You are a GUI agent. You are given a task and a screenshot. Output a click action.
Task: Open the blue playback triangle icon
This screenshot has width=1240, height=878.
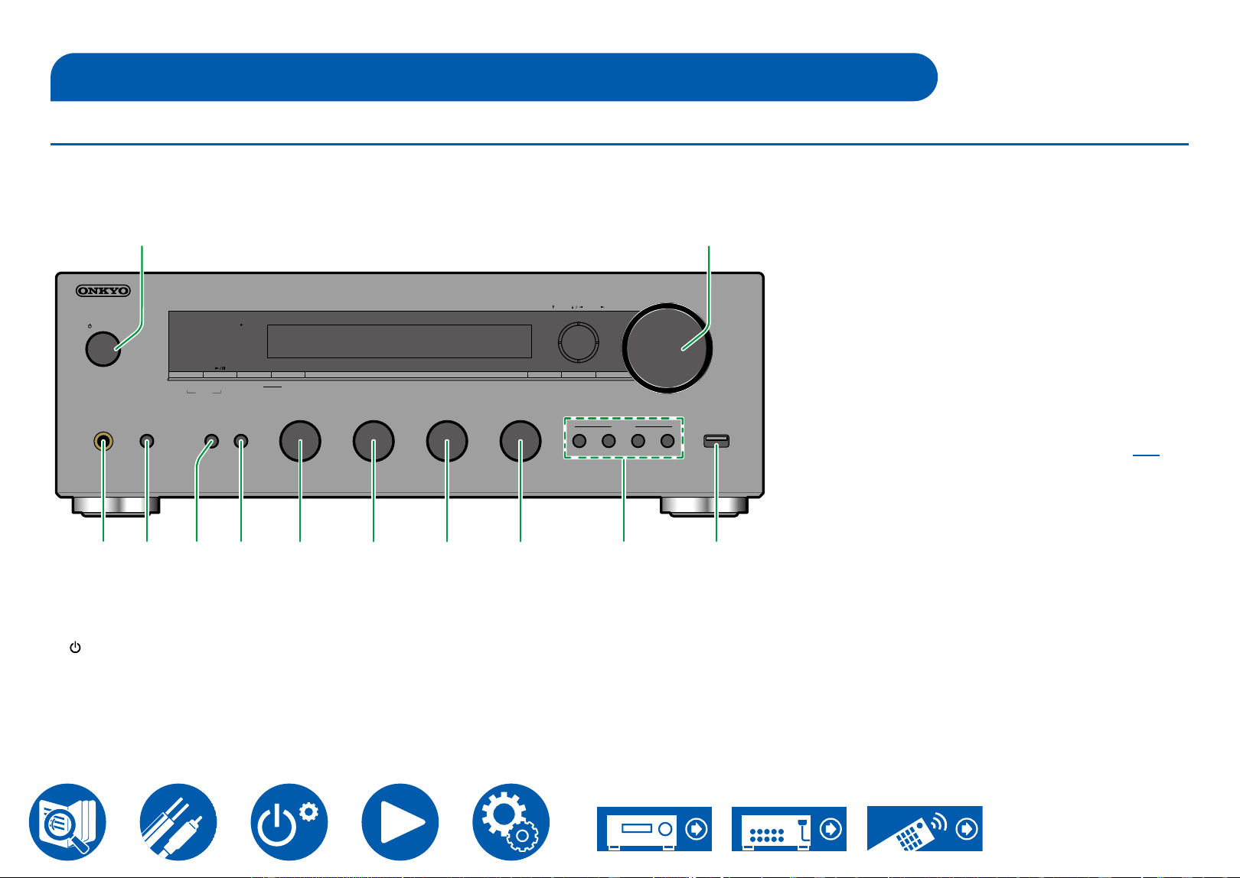[400, 821]
